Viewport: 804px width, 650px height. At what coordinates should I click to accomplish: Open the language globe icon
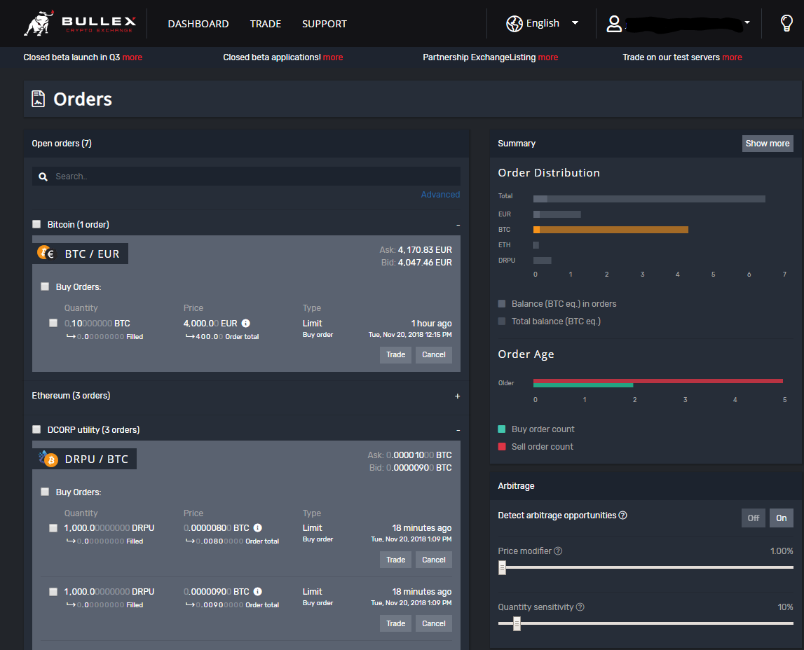tap(514, 23)
